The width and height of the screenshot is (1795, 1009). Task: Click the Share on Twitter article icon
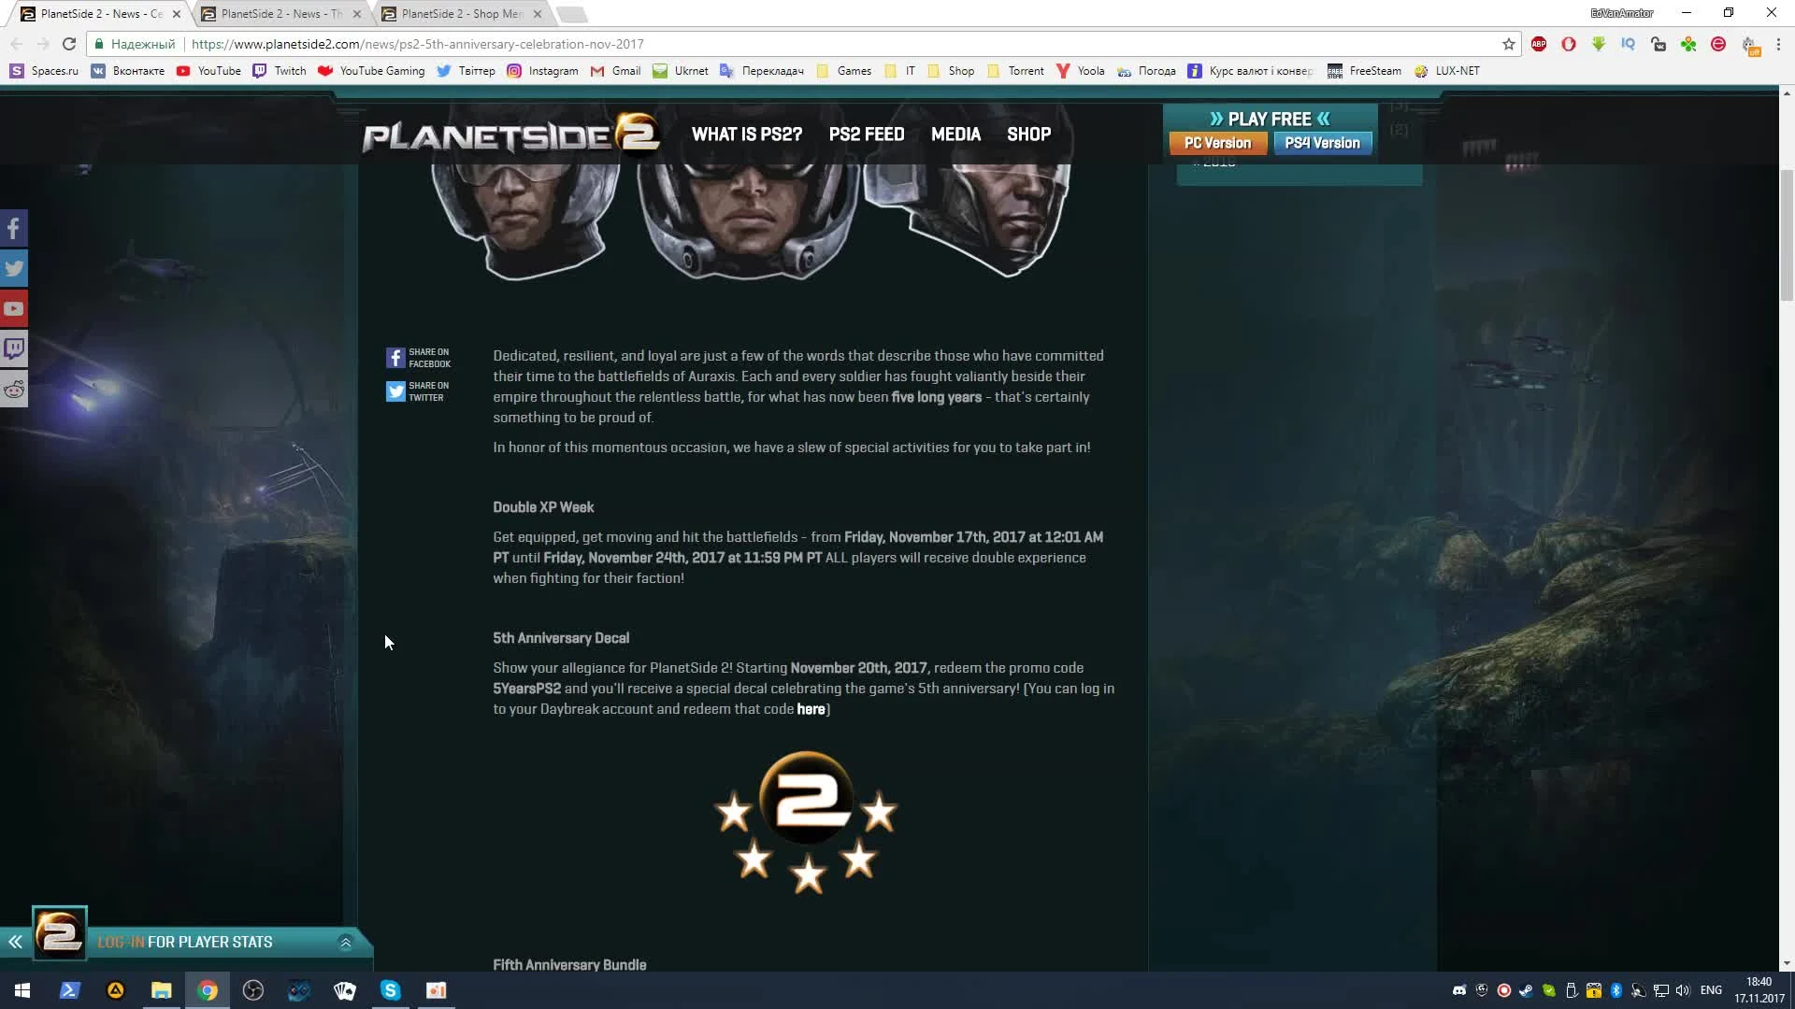[x=395, y=391]
